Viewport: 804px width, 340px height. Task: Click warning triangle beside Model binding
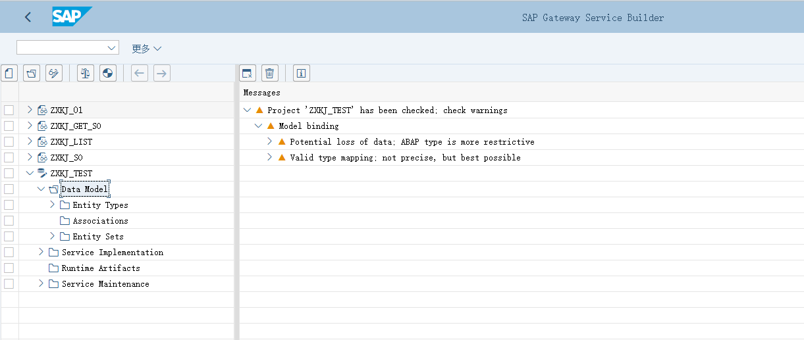pos(271,126)
